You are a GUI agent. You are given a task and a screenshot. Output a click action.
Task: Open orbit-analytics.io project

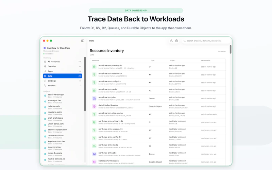click(x=63, y=119)
